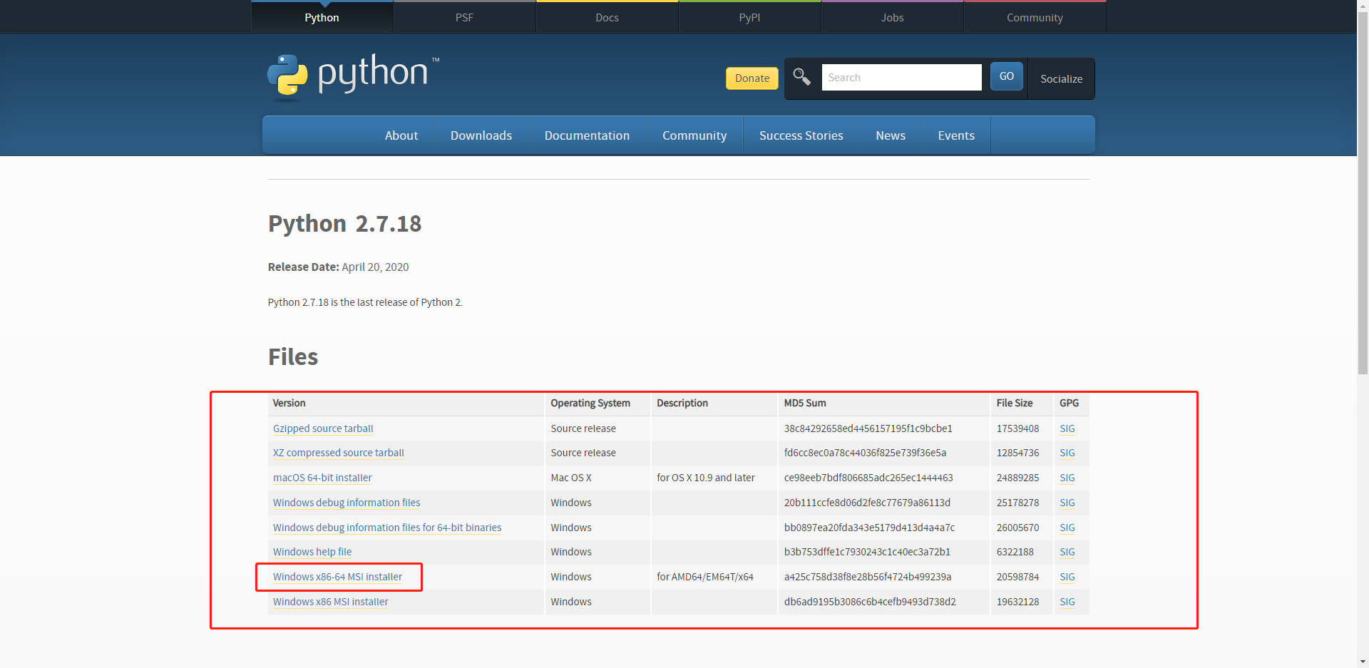Open the Events navigation menu
Screen dimensions: 1369x668
click(956, 135)
